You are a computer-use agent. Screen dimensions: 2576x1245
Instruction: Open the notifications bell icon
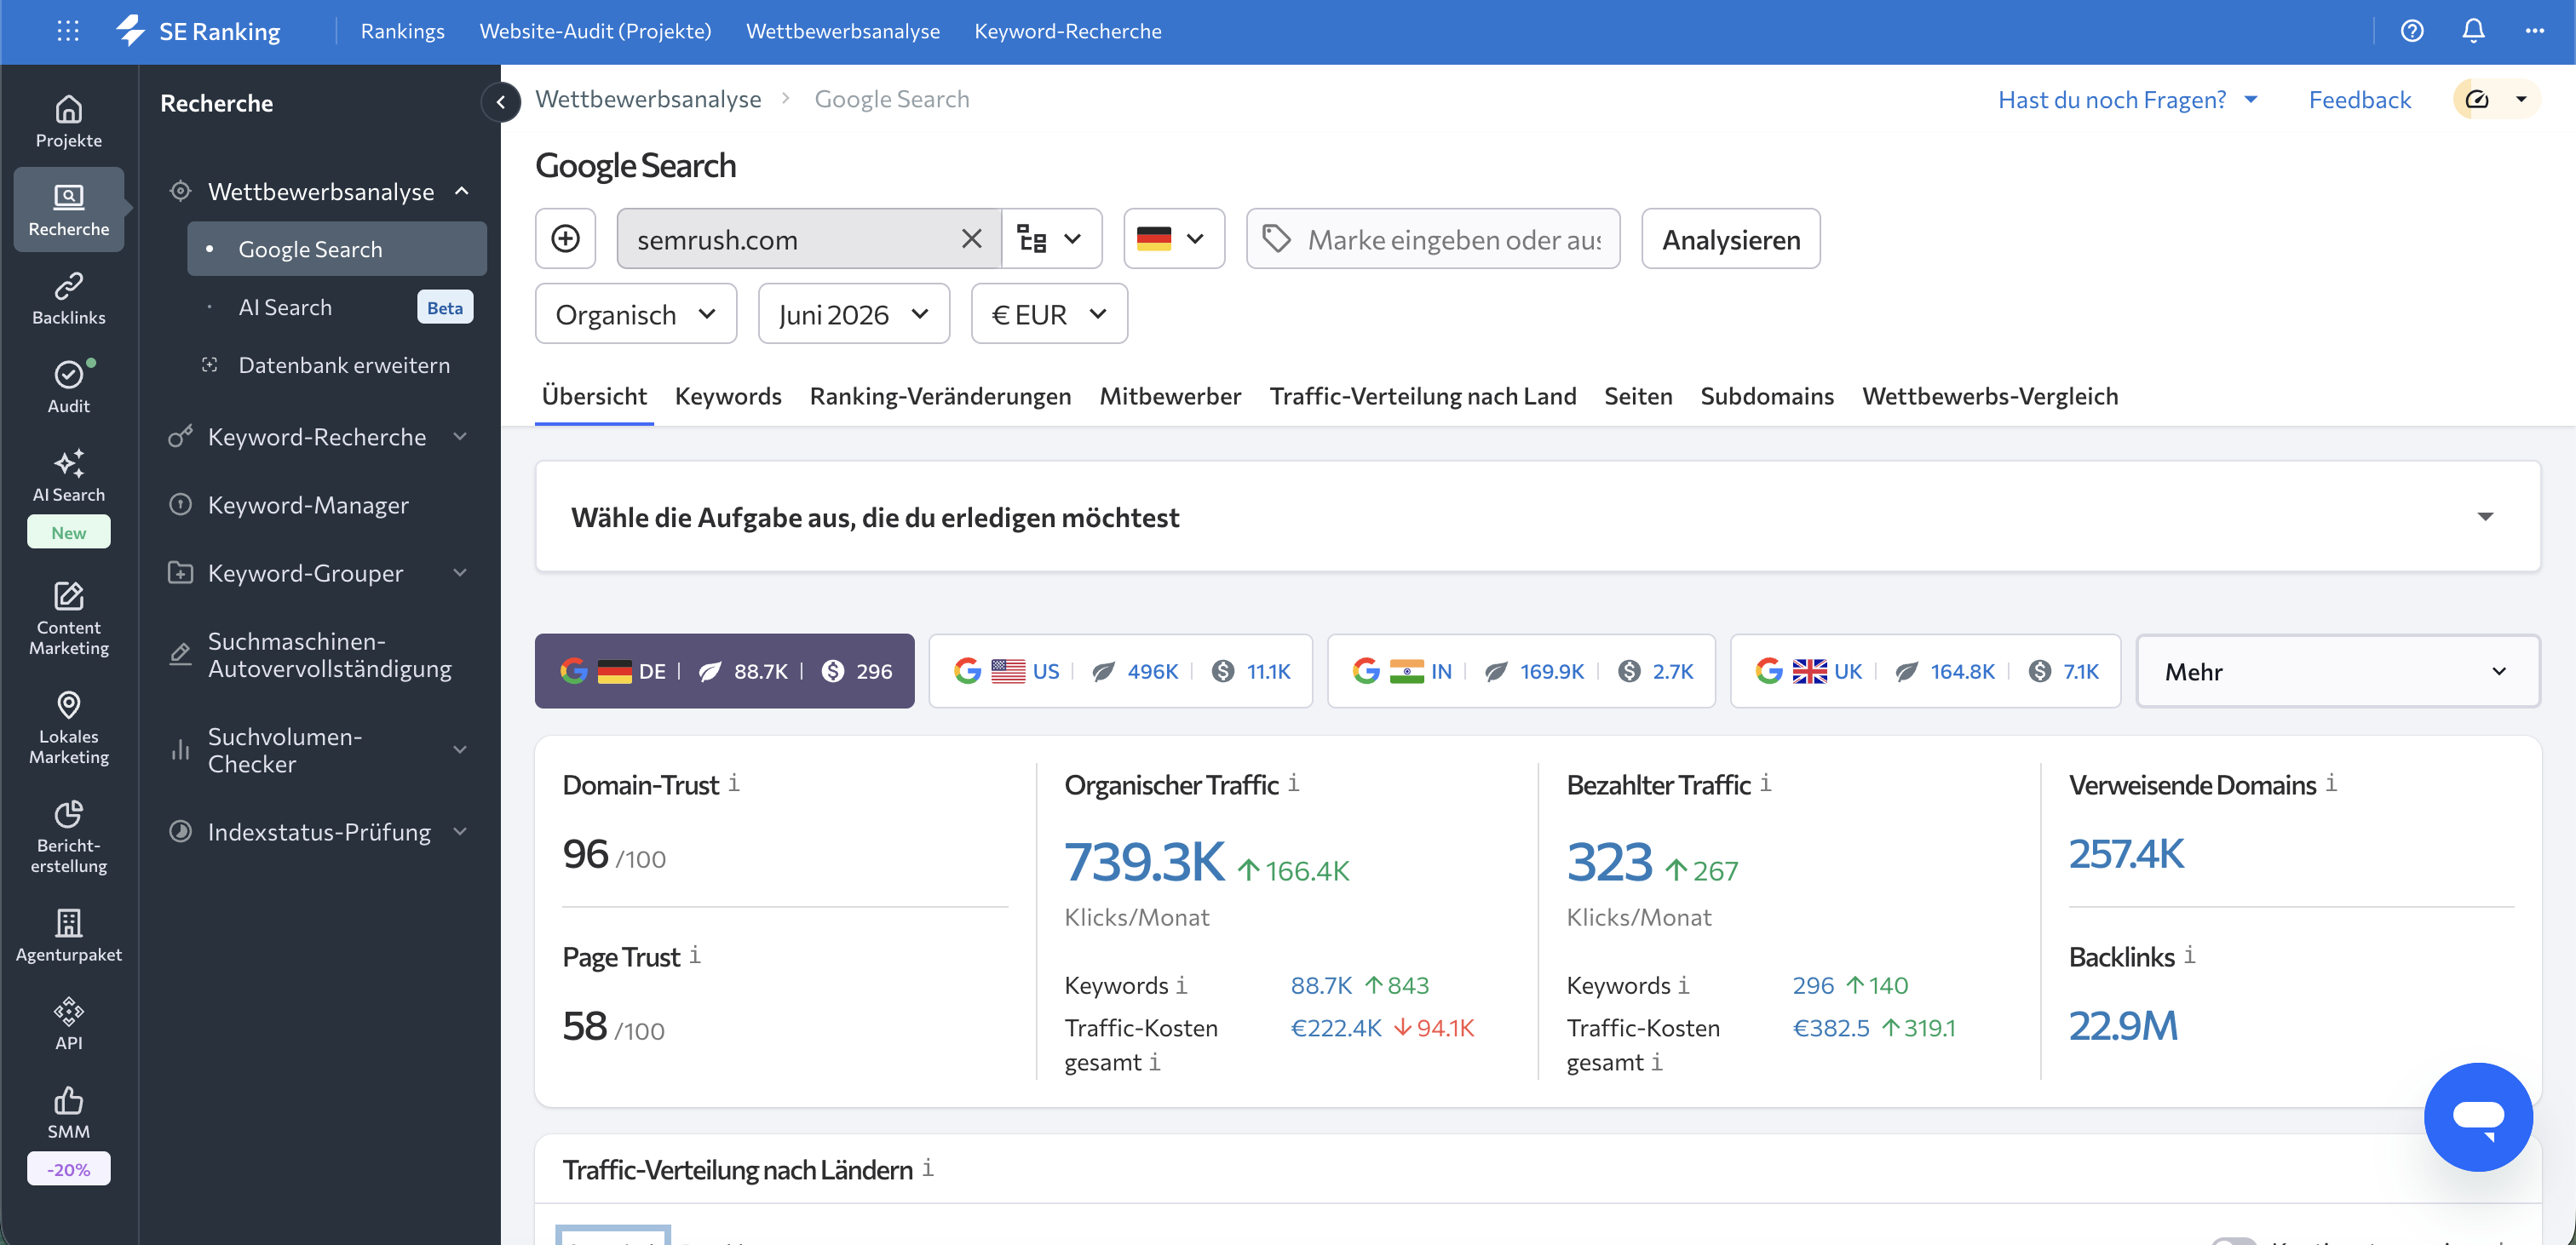click(2473, 31)
